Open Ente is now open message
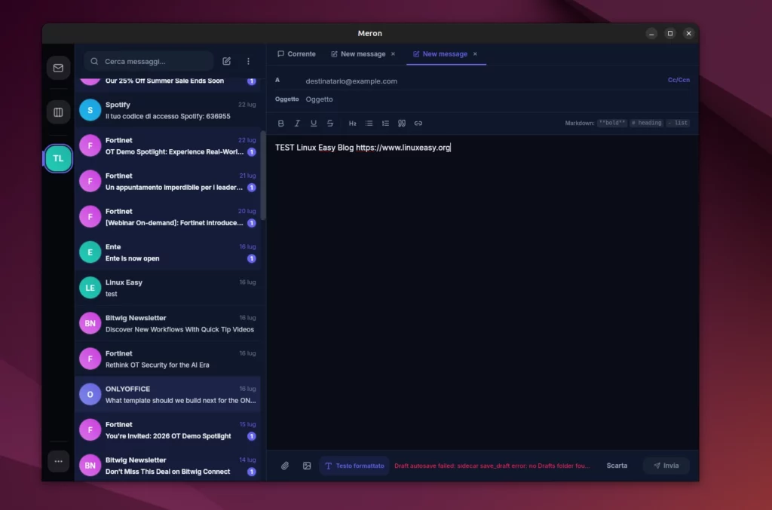772x510 pixels. (x=168, y=252)
